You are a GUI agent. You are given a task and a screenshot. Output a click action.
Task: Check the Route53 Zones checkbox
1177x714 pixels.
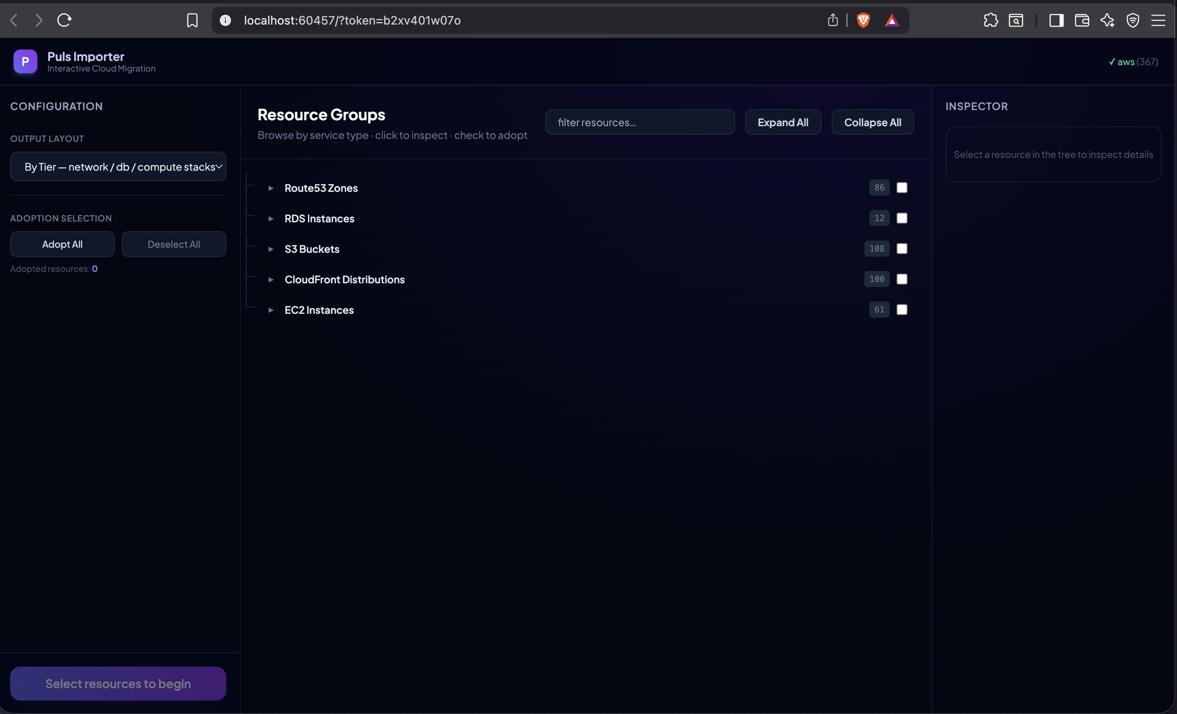(x=902, y=188)
